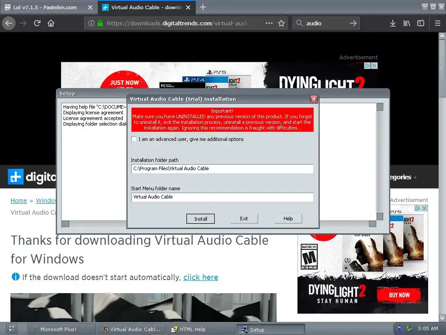
Task: Switch to Virtual Audio Cabl... taskbar item
Action: point(131,329)
